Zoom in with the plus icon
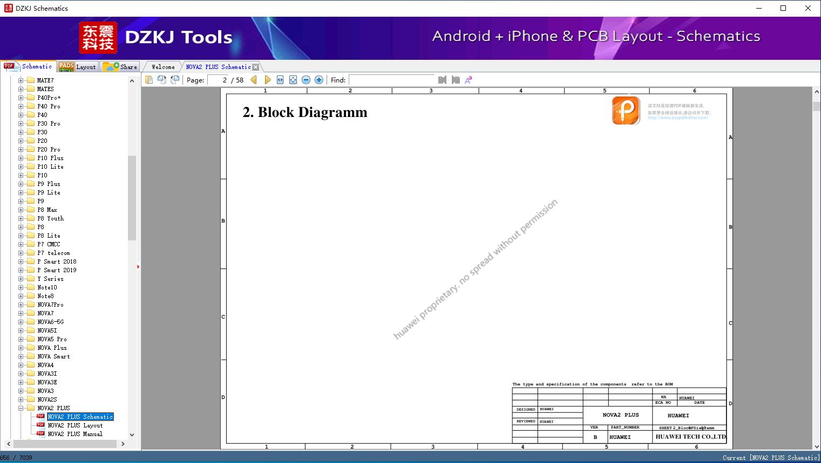 tap(319, 80)
